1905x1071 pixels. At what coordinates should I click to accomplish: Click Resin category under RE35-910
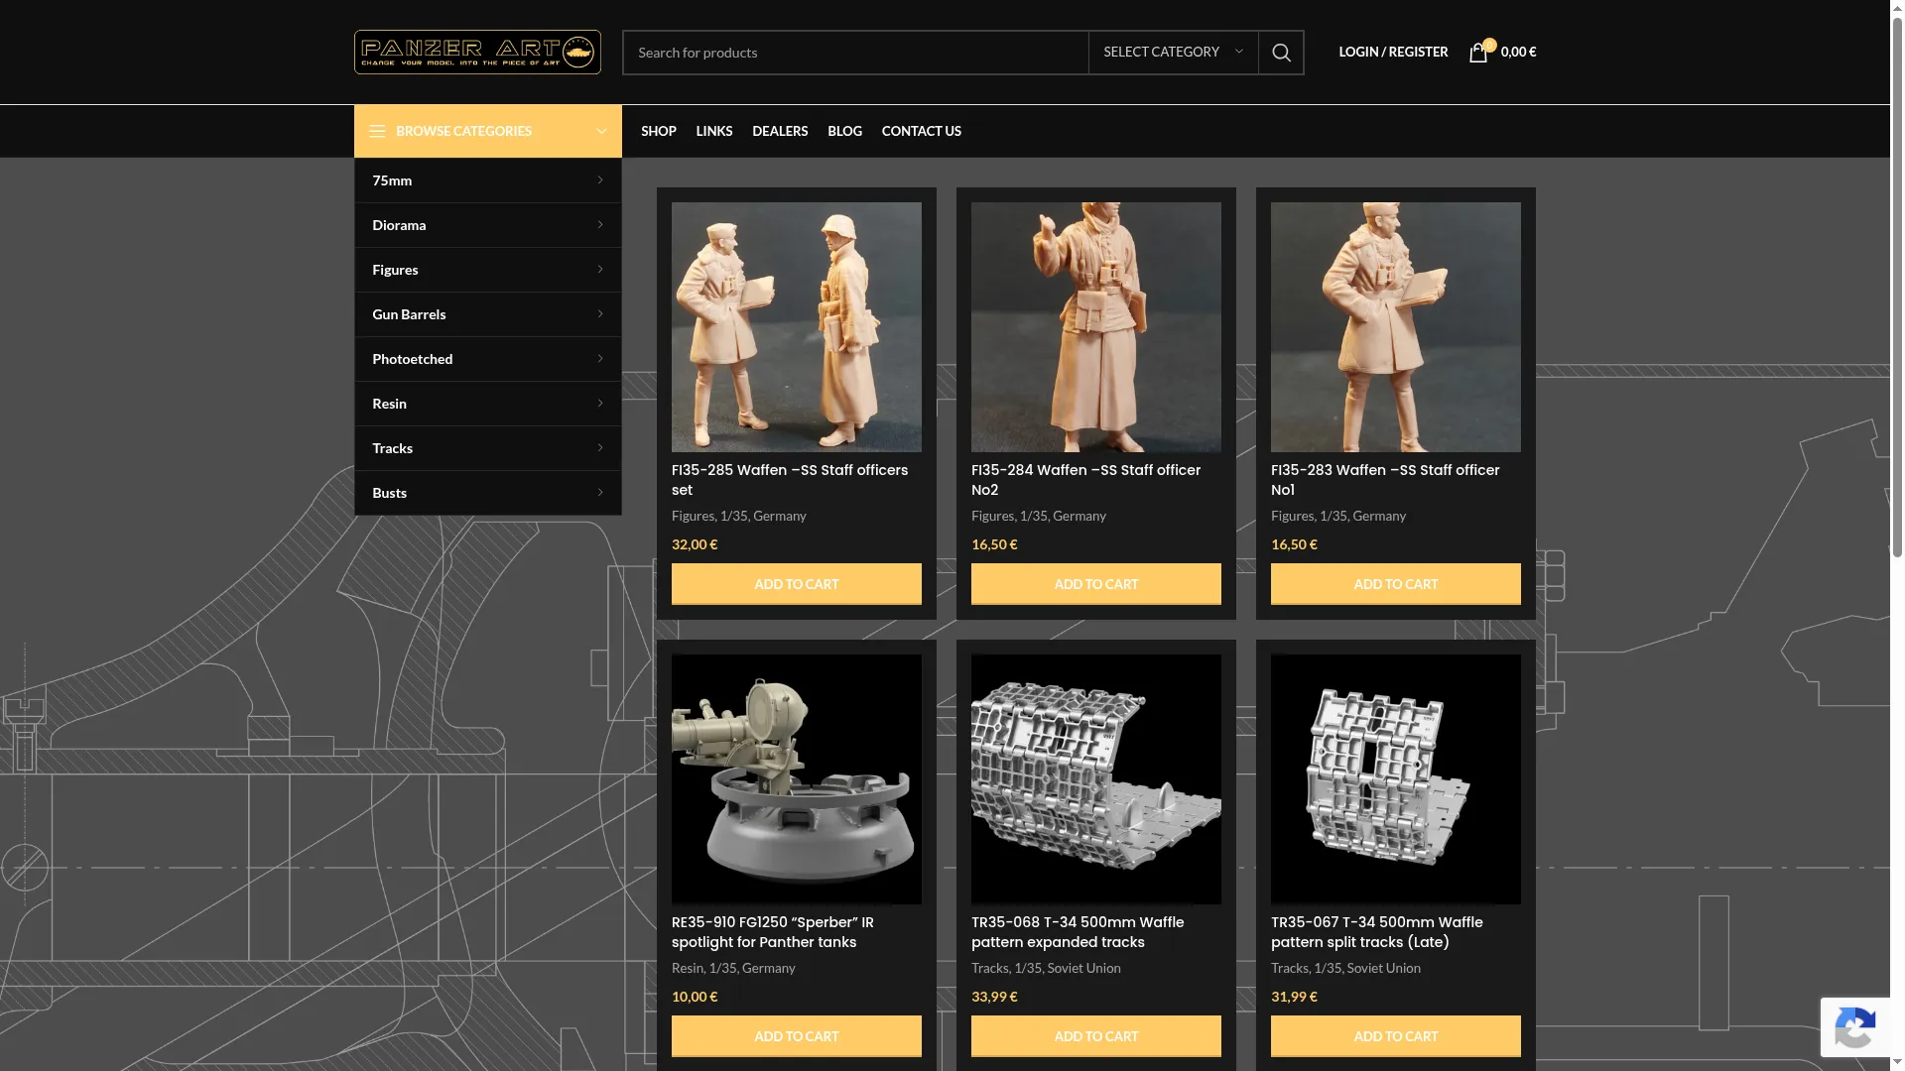pos(687,968)
